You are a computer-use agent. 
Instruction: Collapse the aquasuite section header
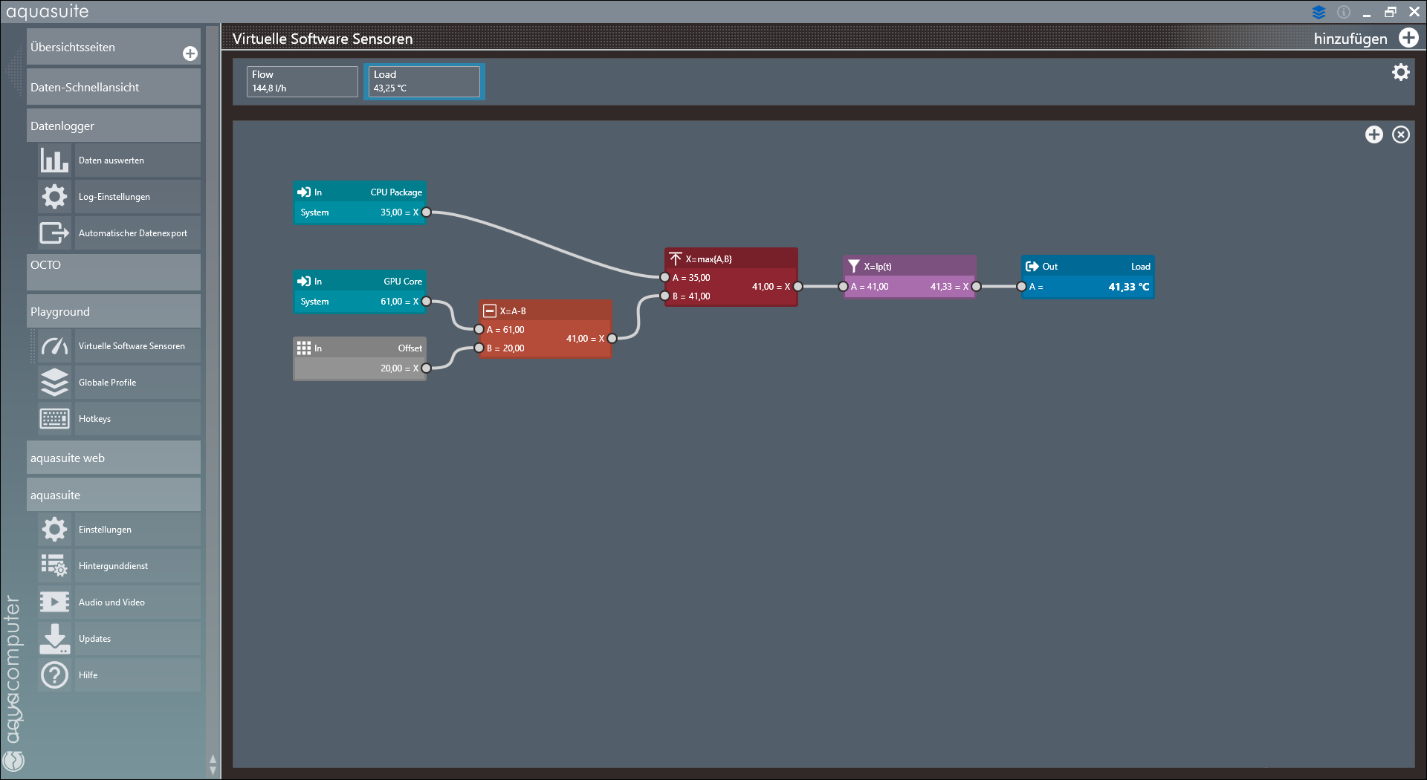114,495
